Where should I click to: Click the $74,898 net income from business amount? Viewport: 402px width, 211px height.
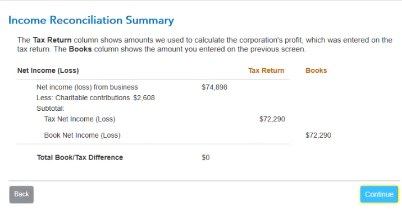pyautogui.click(x=214, y=87)
